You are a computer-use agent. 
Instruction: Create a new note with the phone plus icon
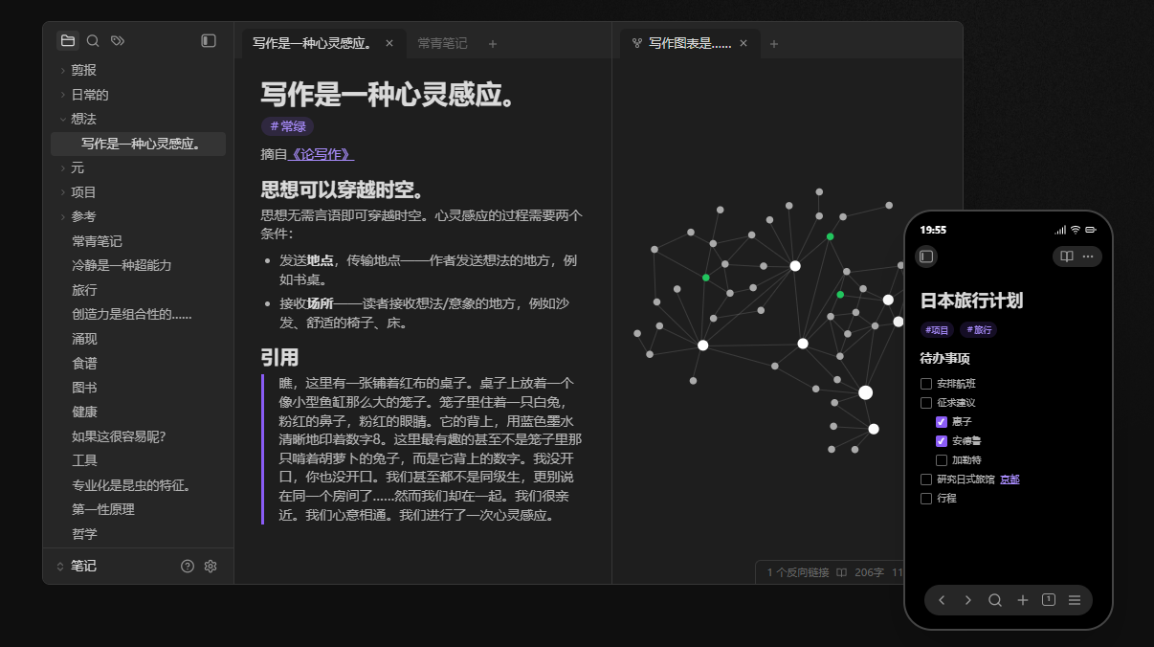click(x=1022, y=600)
